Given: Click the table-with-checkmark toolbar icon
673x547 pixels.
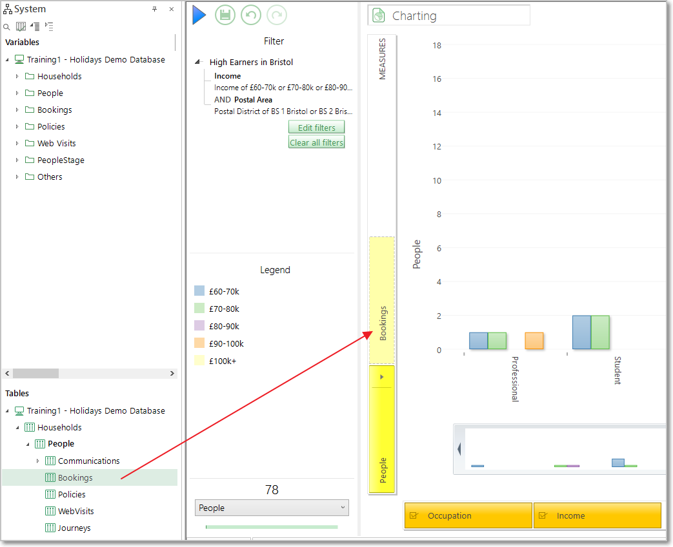Looking at the screenshot, I should tap(21, 26).
